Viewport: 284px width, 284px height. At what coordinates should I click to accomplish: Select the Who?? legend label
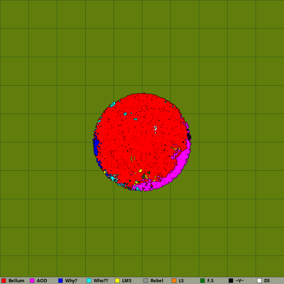101,281
